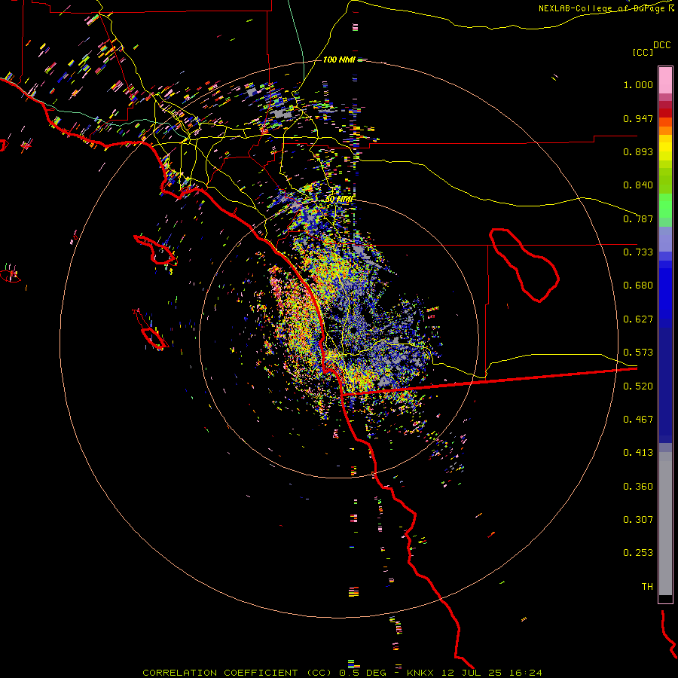Select the 0.413 legend value
This screenshot has width=678, height=678.
[638, 453]
